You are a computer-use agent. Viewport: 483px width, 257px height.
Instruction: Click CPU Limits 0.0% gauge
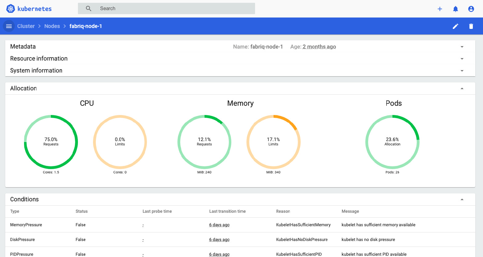click(x=120, y=142)
